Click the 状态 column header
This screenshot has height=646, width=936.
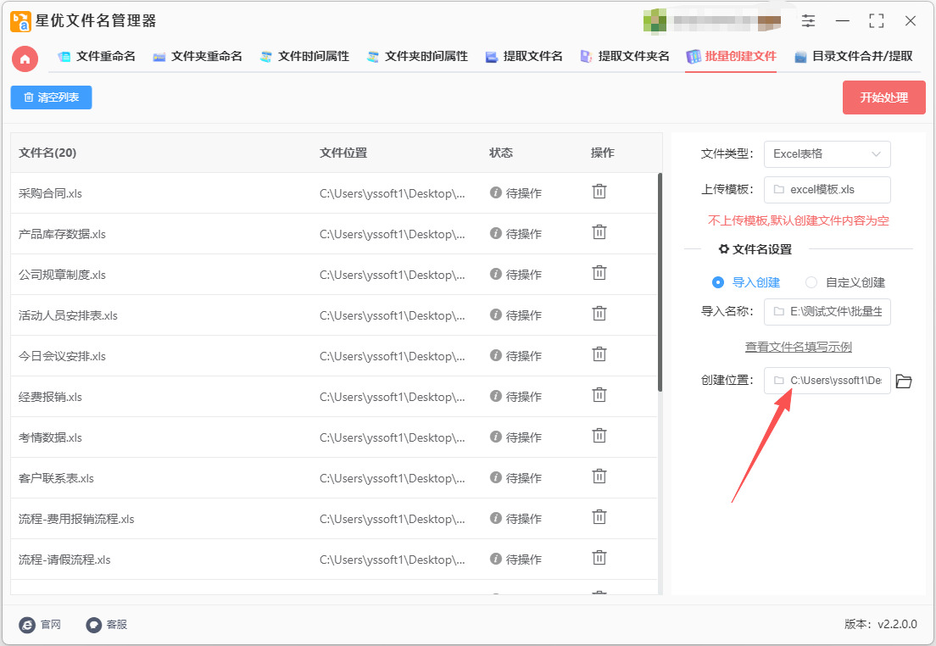[x=501, y=153]
